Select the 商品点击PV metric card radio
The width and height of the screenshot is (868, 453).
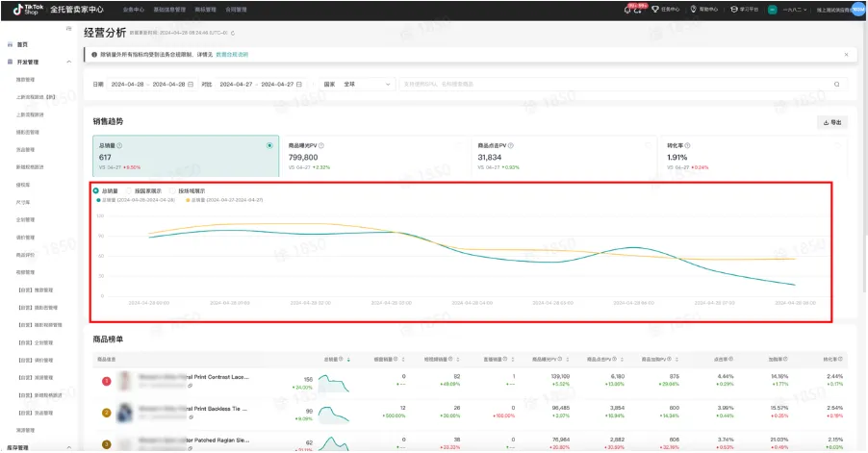click(649, 145)
